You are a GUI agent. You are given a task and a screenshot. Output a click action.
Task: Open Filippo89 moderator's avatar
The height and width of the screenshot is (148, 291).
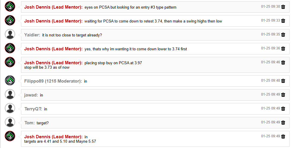click(10, 81)
